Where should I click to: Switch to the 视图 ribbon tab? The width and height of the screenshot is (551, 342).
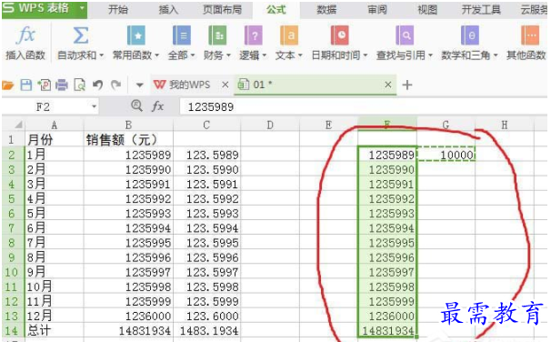click(x=427, y=9)
